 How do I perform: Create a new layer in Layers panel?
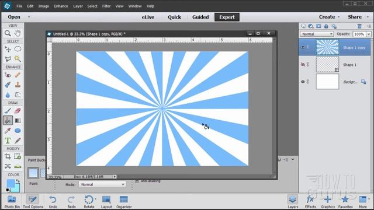(x=303, y=26)
